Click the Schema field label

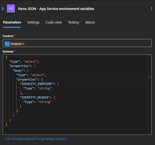(x=8, y=51)
